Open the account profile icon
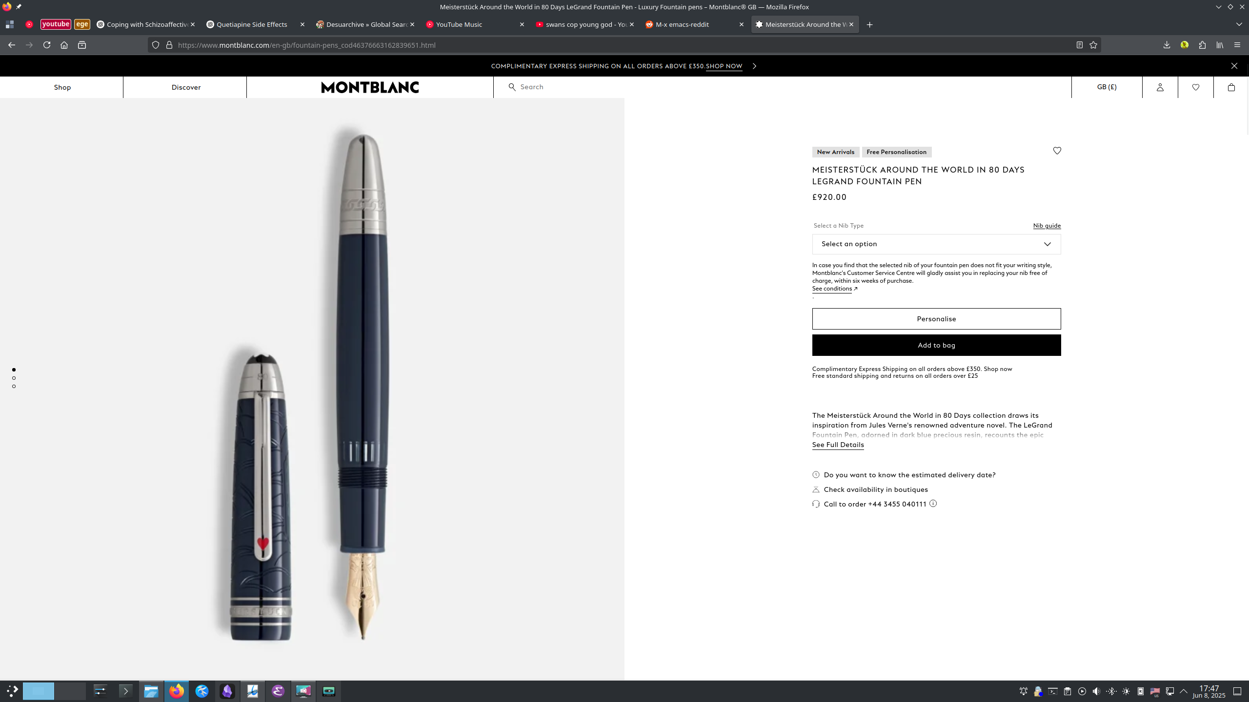 click(x=1160, y=87)
